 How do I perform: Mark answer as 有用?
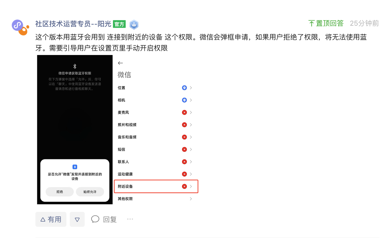click(51, 220)
